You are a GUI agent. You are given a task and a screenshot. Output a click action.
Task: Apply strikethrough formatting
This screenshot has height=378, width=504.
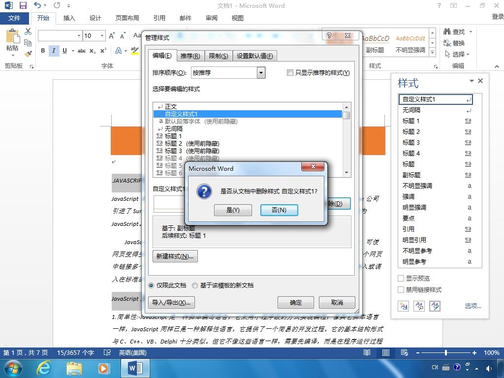[82, 51]
